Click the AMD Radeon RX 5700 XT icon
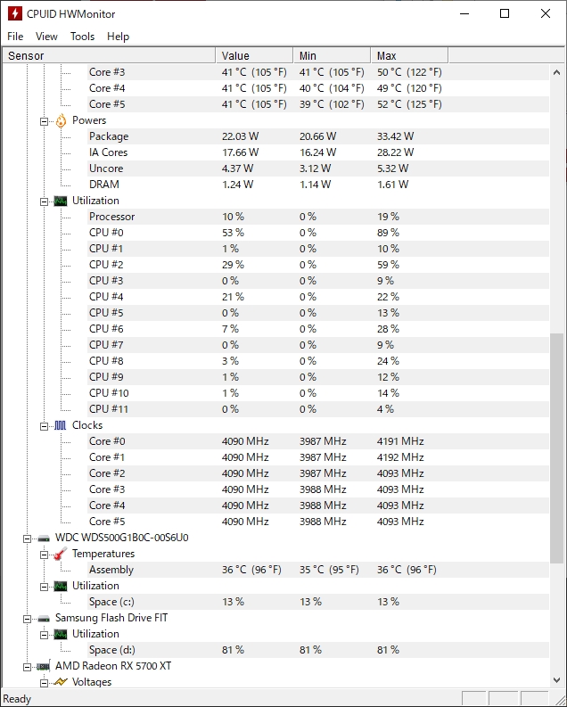 tap(44, 666)
